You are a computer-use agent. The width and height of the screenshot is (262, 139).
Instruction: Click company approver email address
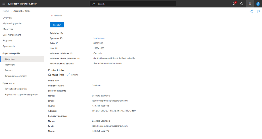tap(110, 126)
